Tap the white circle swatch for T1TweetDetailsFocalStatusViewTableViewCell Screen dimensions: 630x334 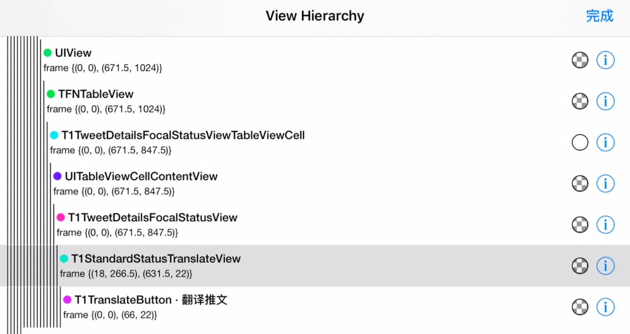[x=580, y=142]
